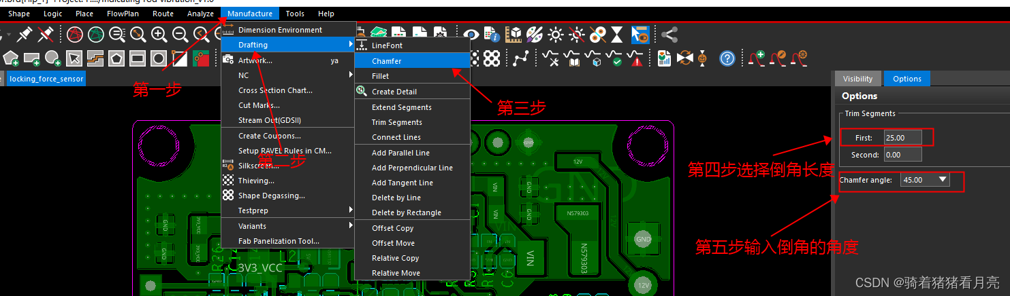The height and width of the screenshot is (296, 1010).
Task: Click the blue help question mark icon
Action: (x=727, y=58)
